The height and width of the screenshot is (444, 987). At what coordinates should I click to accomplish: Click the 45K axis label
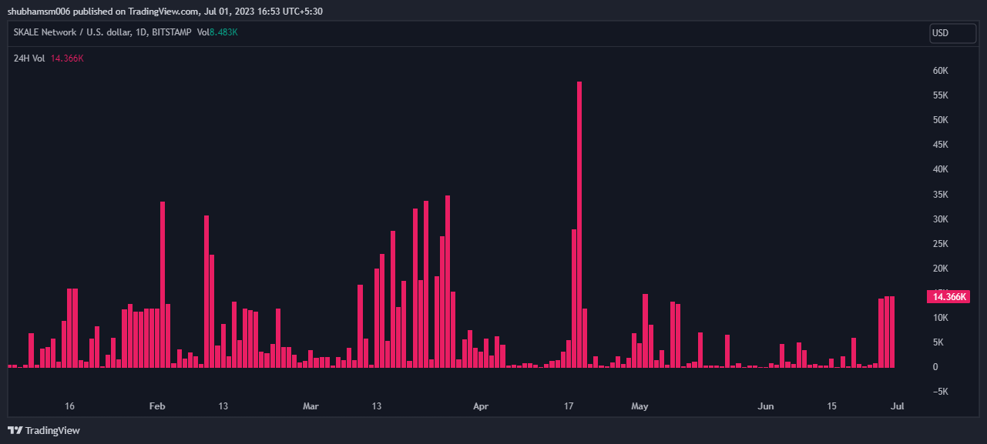tap(940, 145)
